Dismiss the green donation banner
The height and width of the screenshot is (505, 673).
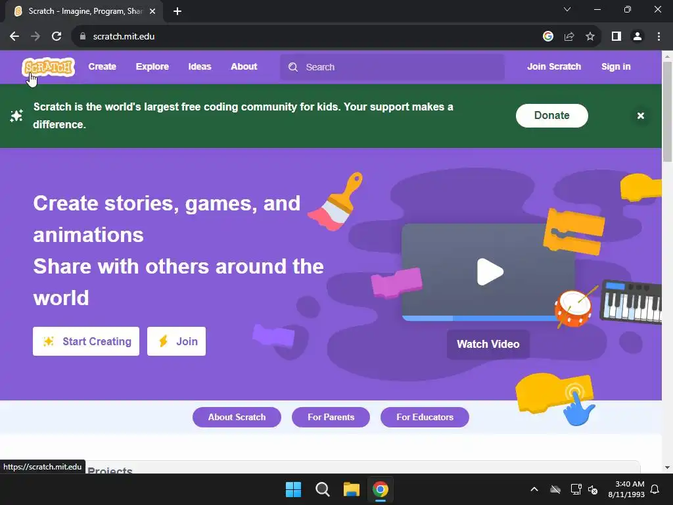(x=641, y=116)
